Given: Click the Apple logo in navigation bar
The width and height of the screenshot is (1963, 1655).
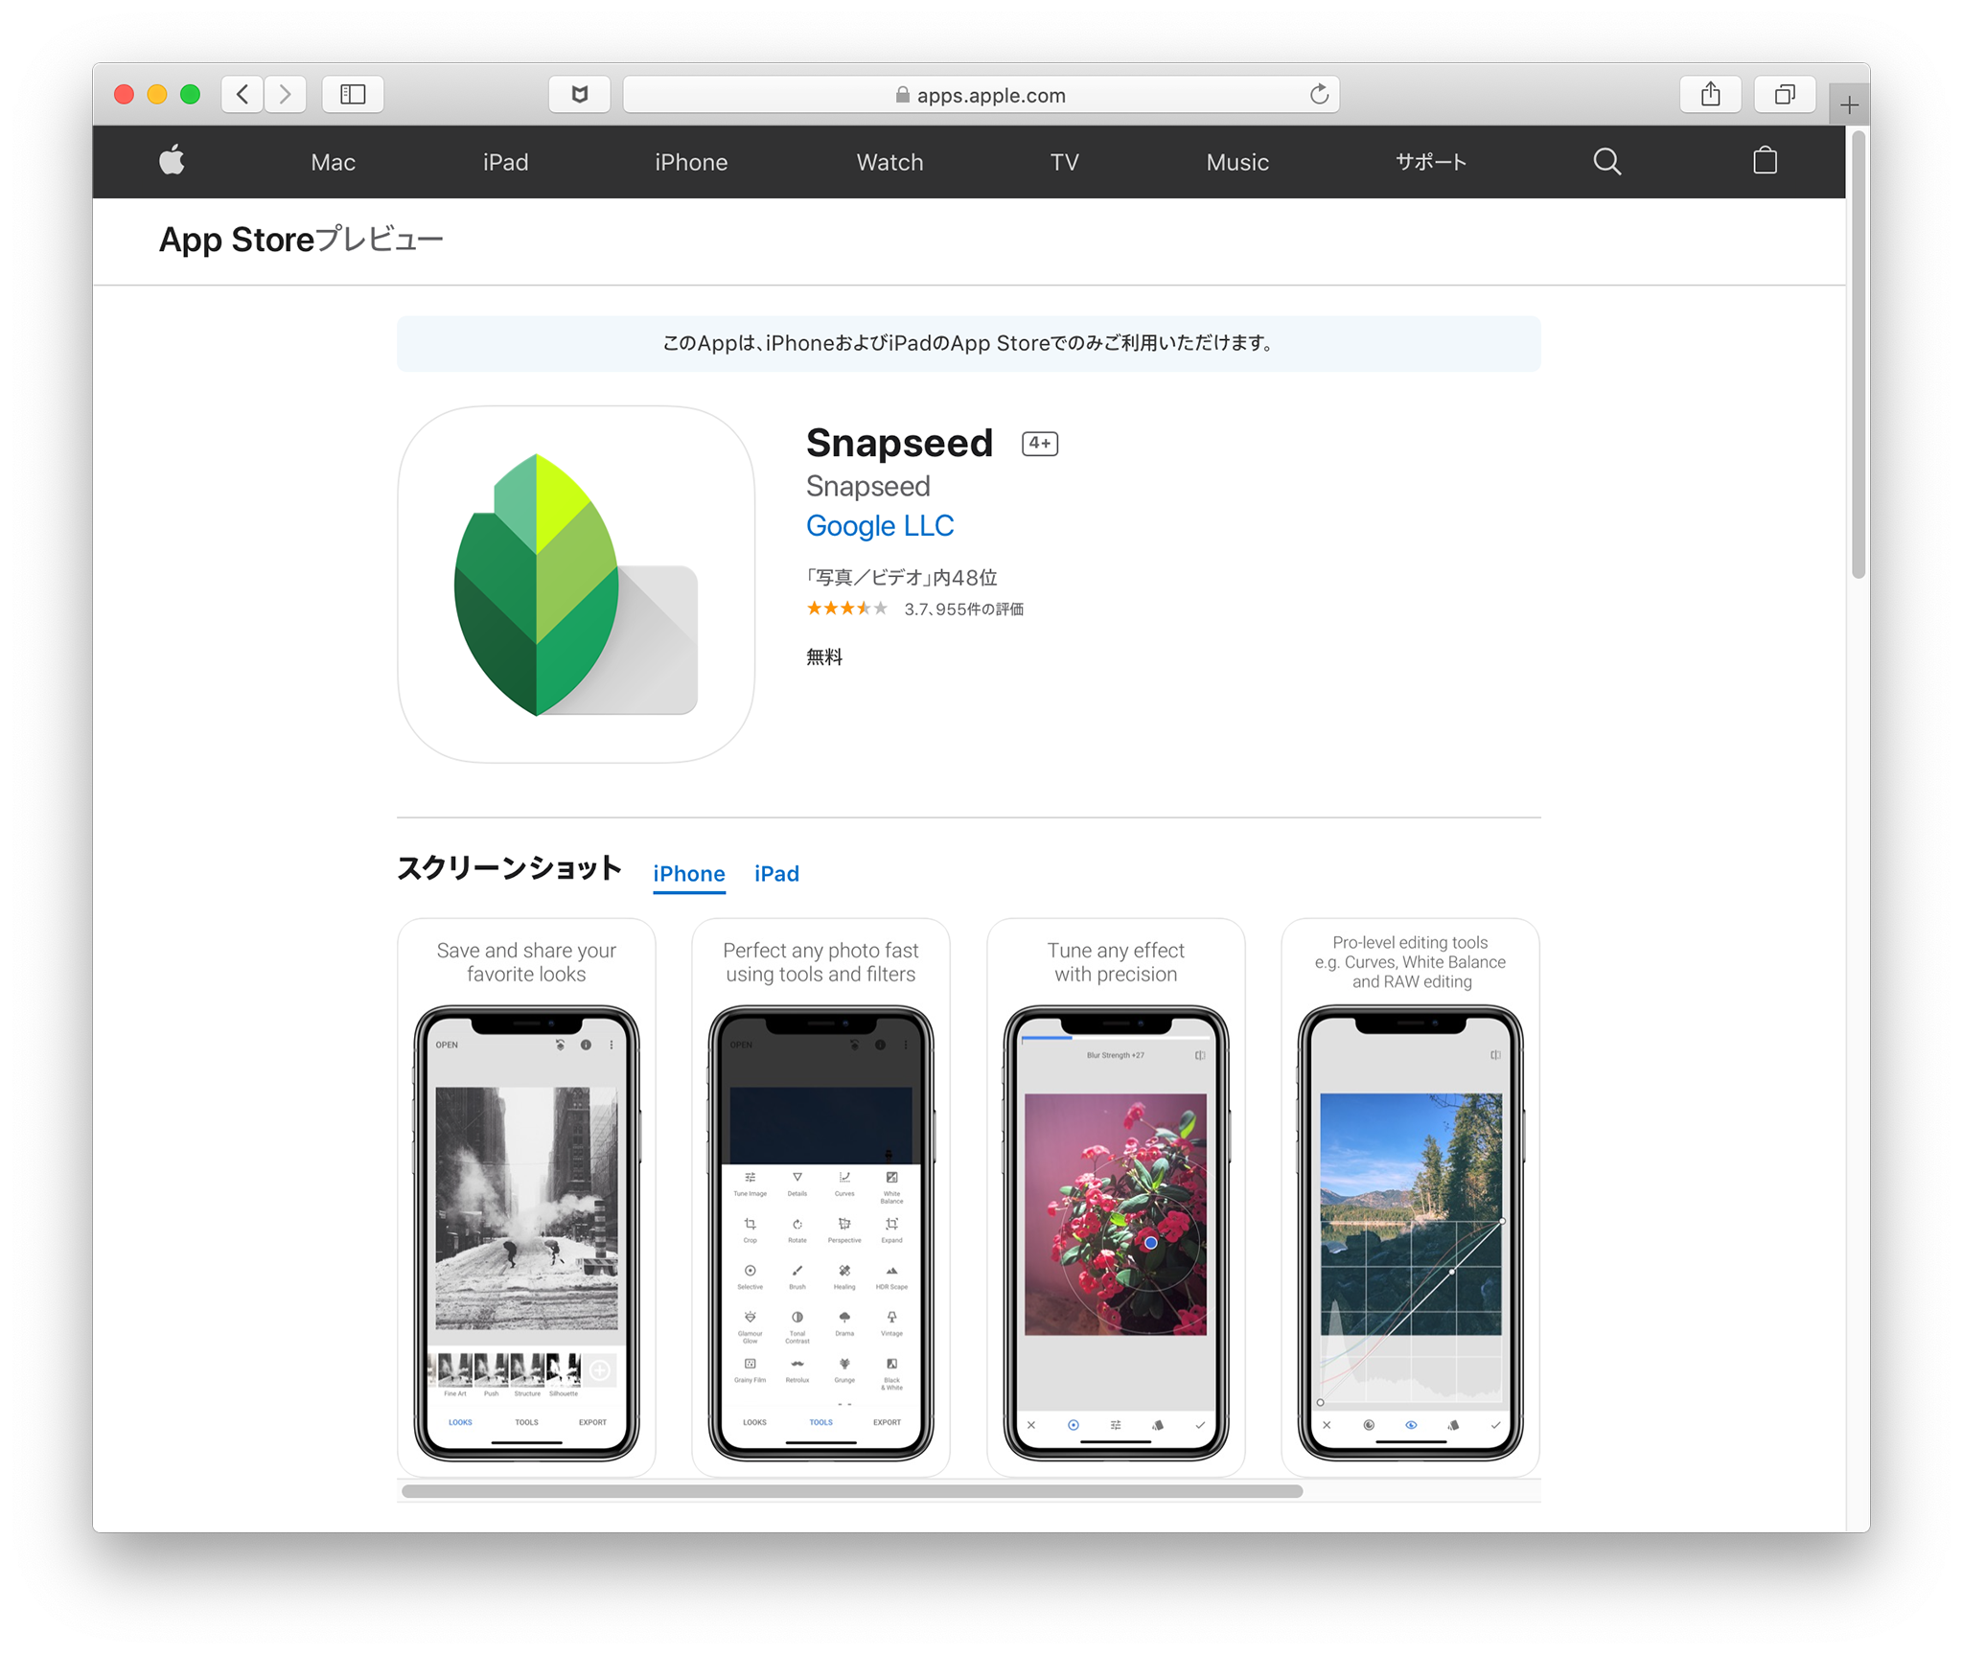Looking at the screenshot, I should [x=172, y=160].
